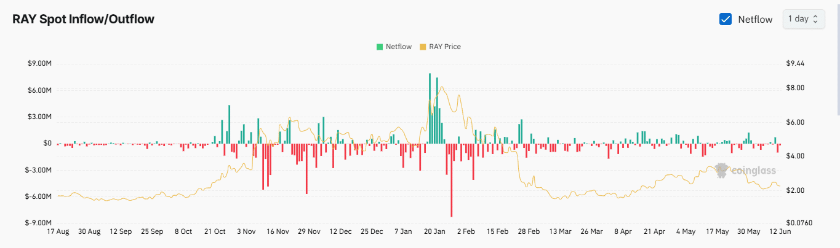The width and height of the screenshot is (840, 248).
Task: Click the 12 Sep date label
Action: pos(121,232)
